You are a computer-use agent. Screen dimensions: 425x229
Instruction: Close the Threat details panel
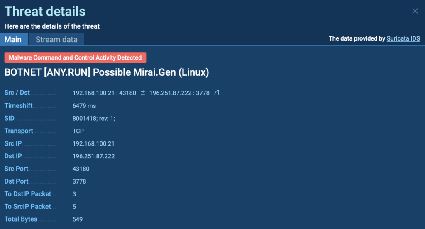click(x=415, y=11)
